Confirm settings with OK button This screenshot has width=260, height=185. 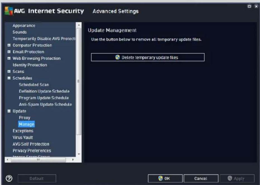pyautogui.click(x=165, y=179)
